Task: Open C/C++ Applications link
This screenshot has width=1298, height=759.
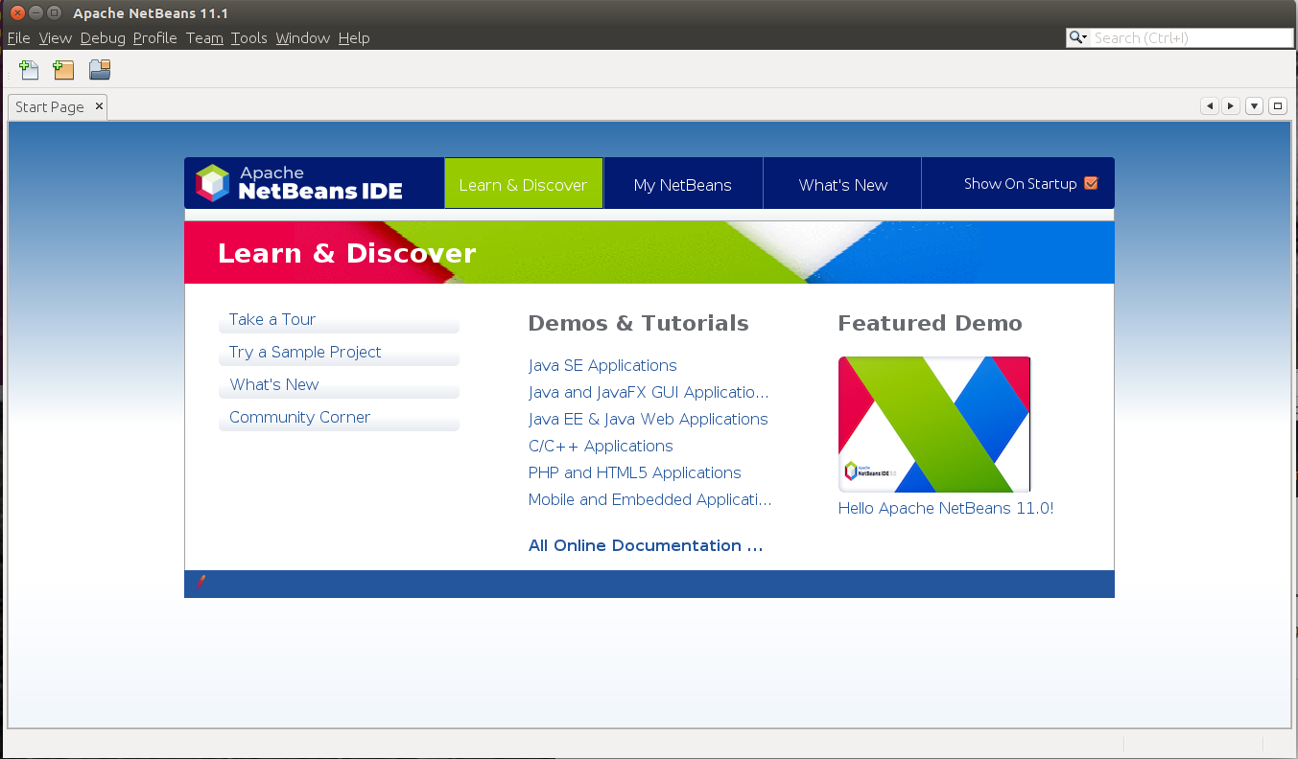Action: (x=601, y=446)
